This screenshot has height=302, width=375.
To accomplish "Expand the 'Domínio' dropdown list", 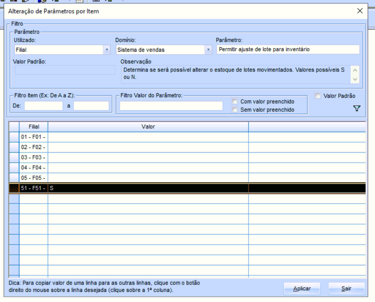I will 209,50.
